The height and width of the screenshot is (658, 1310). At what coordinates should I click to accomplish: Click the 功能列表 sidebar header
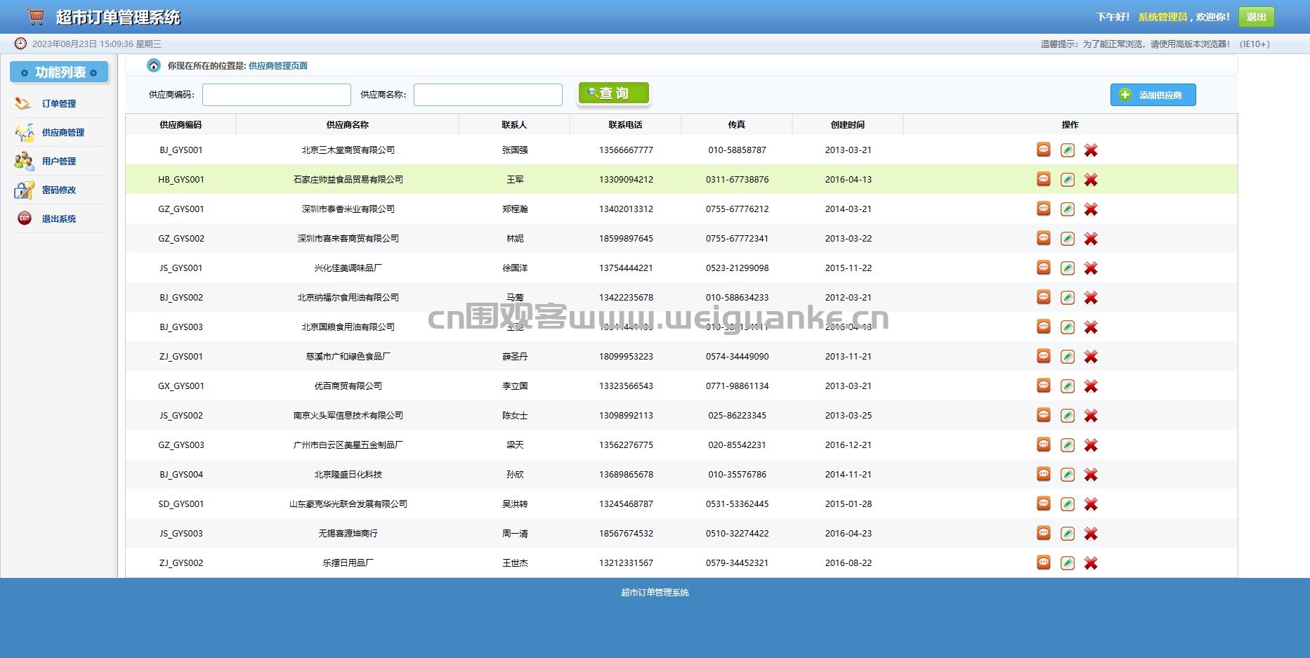tap(60, 72)
